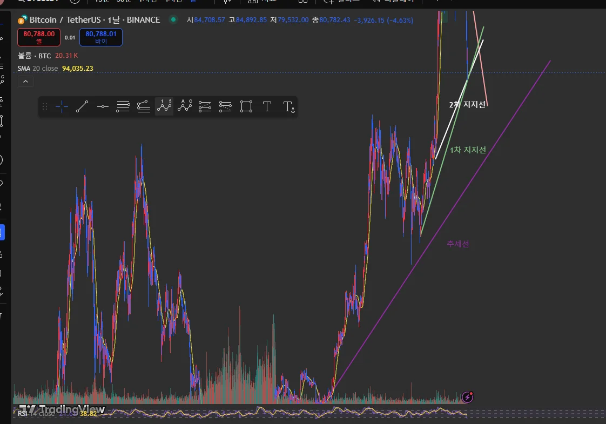Select the anchored text tool
The width and height of the screenshot is (606, 424).
coord(289,106)
